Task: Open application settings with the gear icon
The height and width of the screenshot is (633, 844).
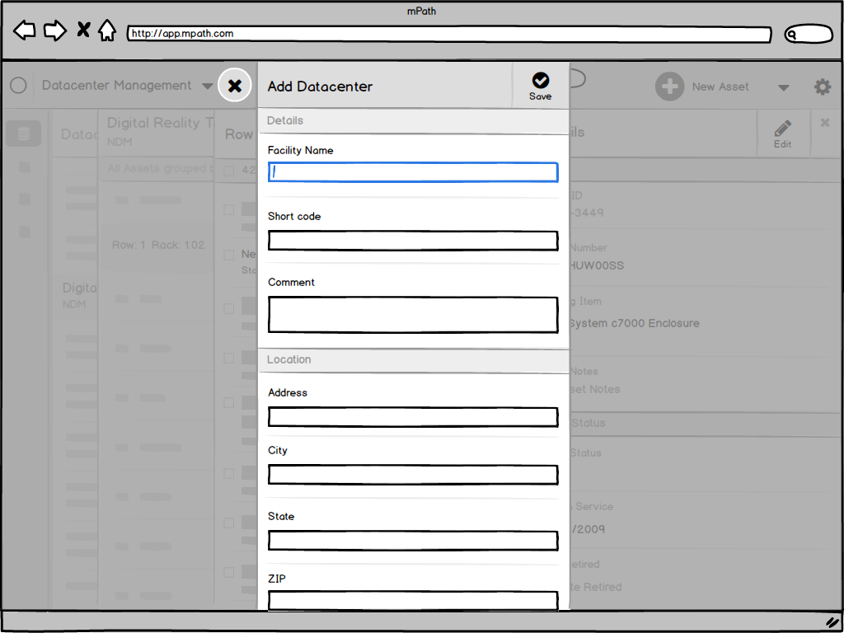Action: pyautogui.click(x=822, y=86)
